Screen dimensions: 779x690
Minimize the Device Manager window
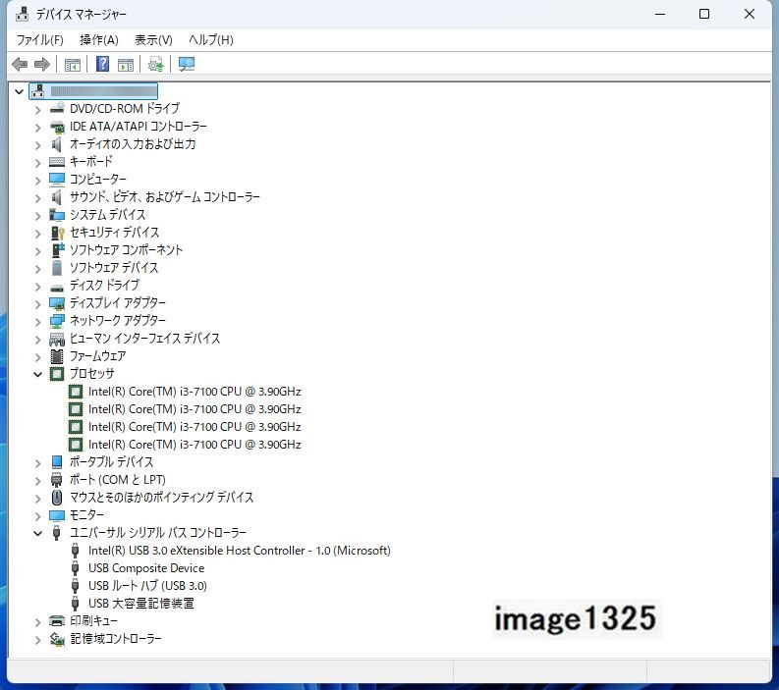tap(660, 14)
